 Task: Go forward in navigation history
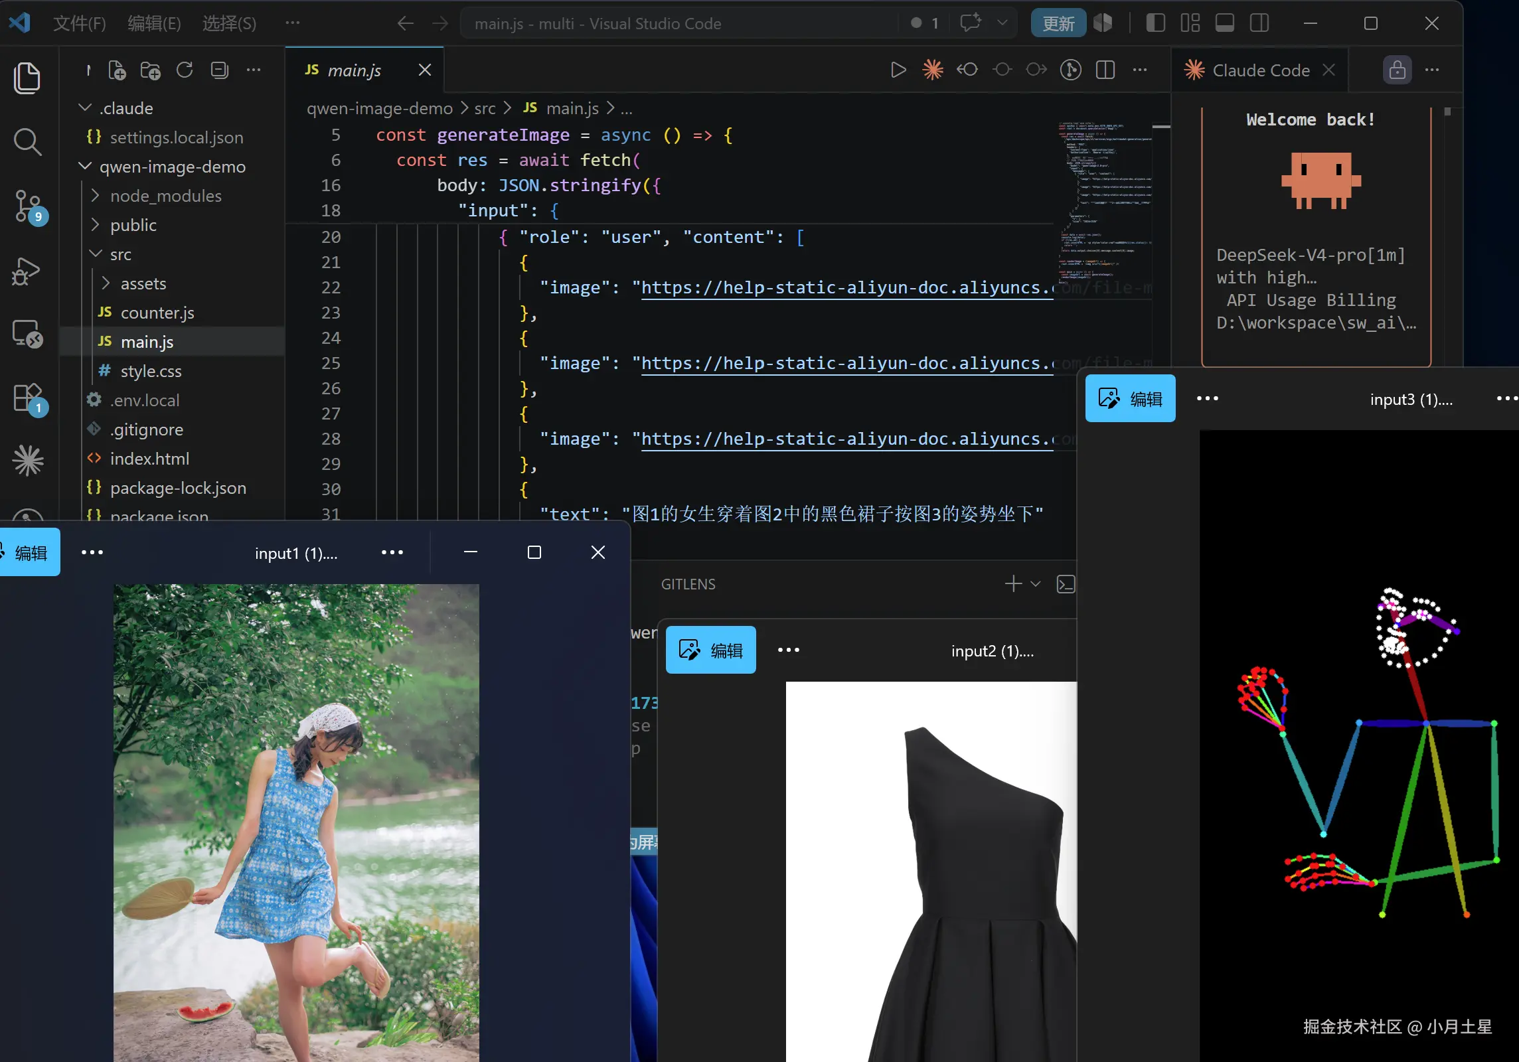[x=440, y=24]
